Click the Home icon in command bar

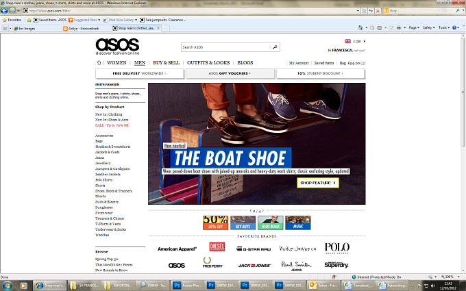(x=360, y=27)
